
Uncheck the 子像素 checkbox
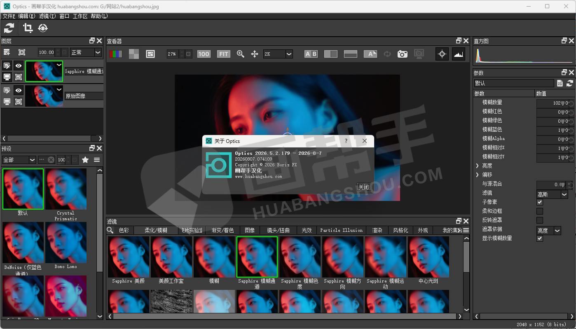coord(540,202)
